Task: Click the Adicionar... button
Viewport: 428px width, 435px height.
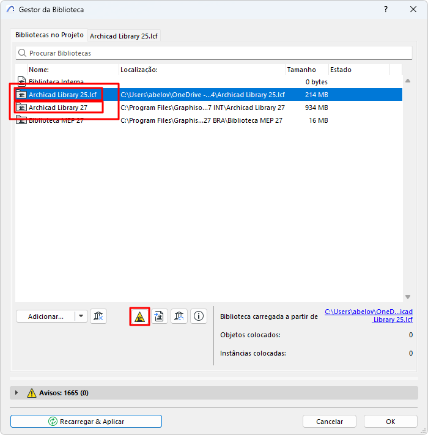Action: pyautogui.click(x=46, y=316)
